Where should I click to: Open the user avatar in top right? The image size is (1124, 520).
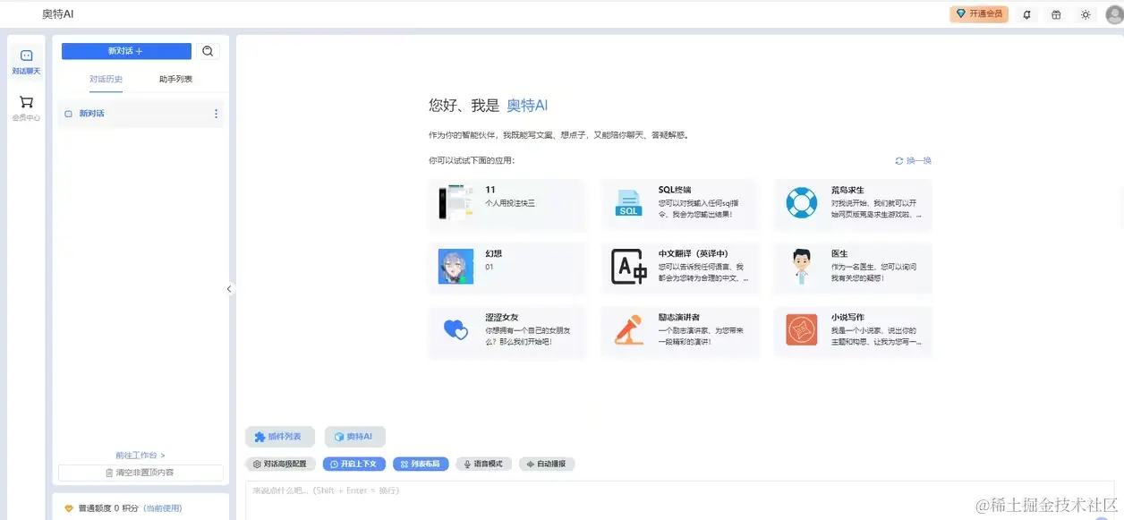tap(1113, 14)
